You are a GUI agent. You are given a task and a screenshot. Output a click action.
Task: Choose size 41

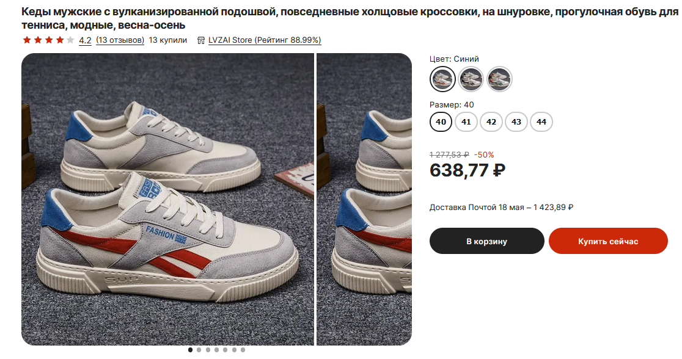[x=466, y=121]
